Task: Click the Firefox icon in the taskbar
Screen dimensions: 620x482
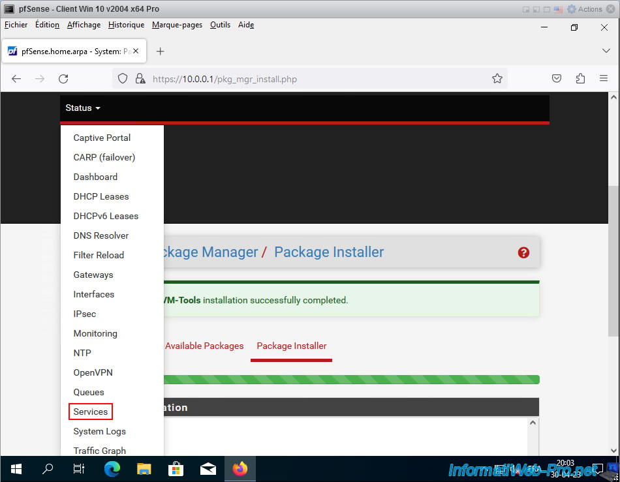Action: (x=240, y=469)
